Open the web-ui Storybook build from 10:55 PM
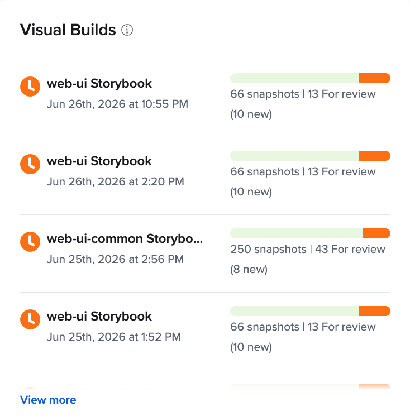Image resolution: width=410 pixels, height=416 pixels. [99, 84]
